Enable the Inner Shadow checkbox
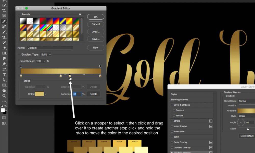This screenshot has height=153, width=255. [x=172, y=126]
